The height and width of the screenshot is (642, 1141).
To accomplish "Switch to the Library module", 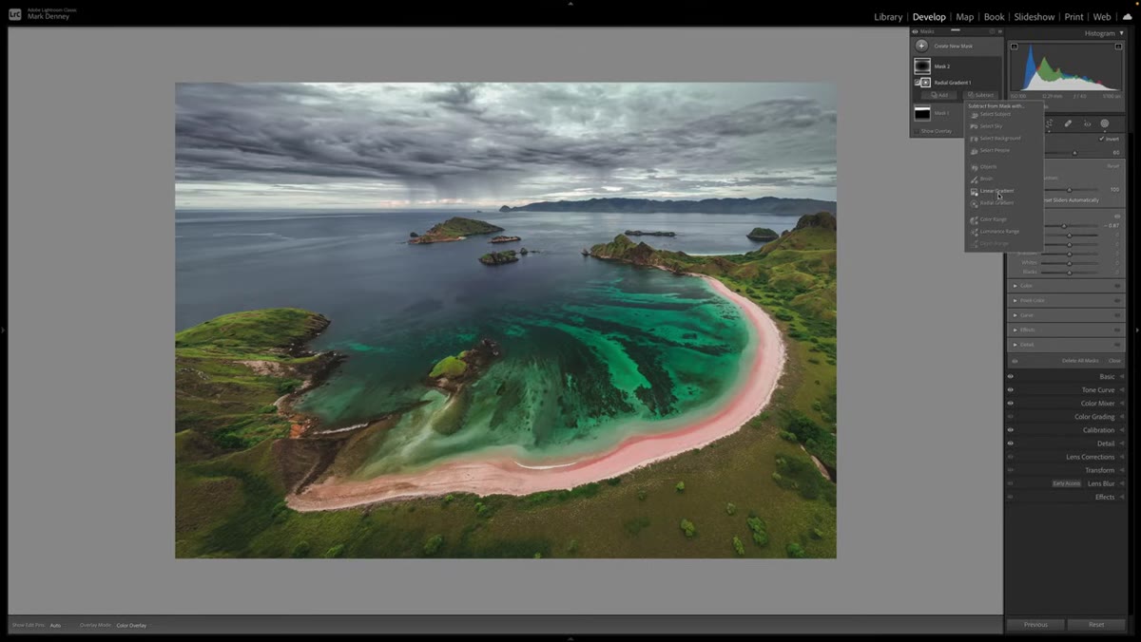I will click(x=888, y=17).
